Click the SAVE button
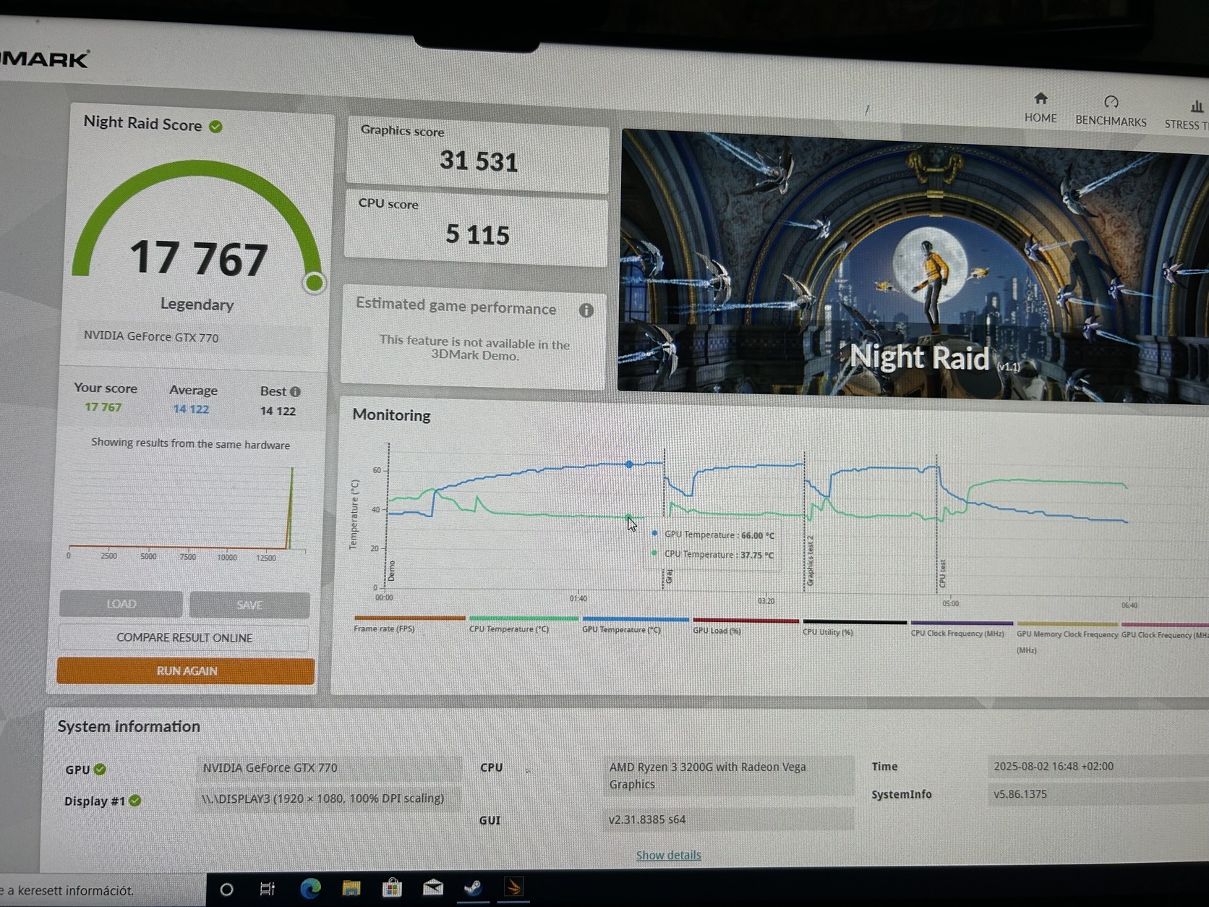The height and width of the screenshot is (907, 1209). point(249,605)
